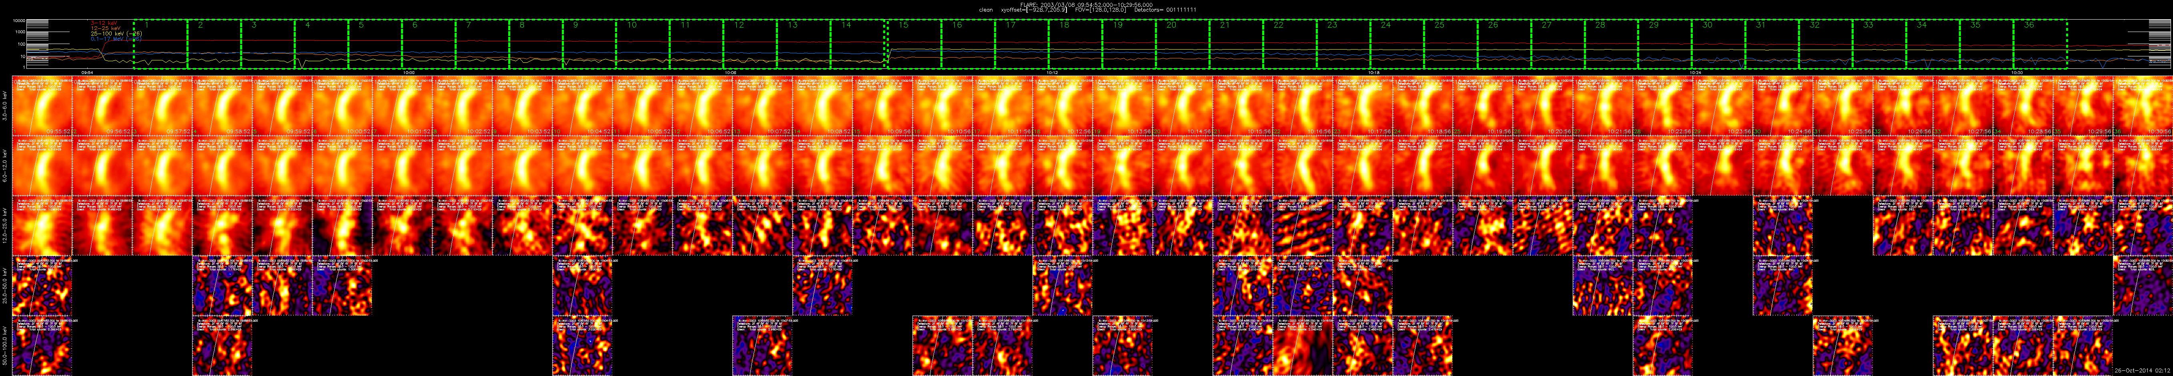Image resolution: width=2173 pixels, height=376 pixels.
Task: Click the 10:30 time axis label
Action: (x=2018, y=72)
